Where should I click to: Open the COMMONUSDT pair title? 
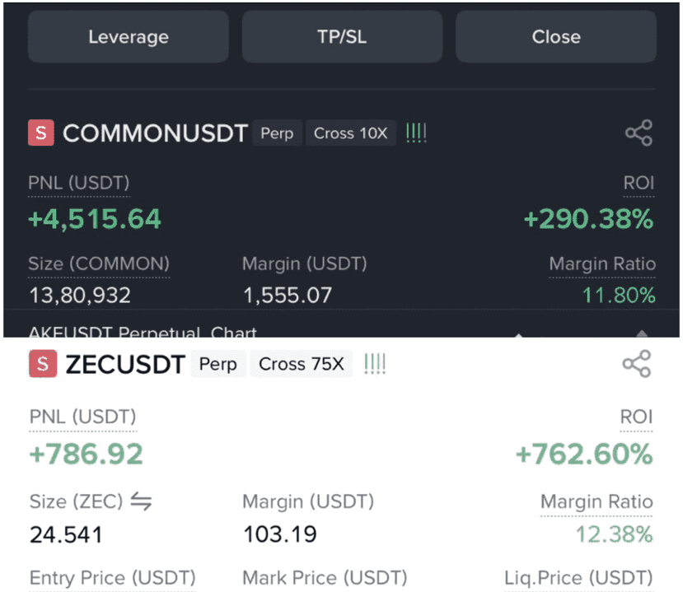click(x=155, y=133)
